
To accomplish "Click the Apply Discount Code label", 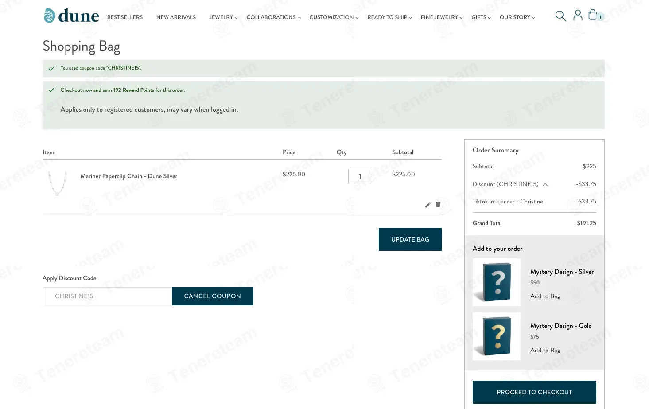I will pyautogui.click(x=70, y=278).
